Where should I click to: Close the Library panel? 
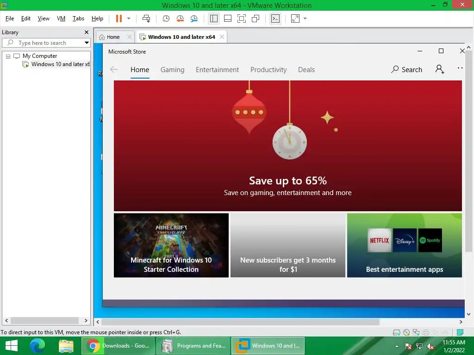87,32
